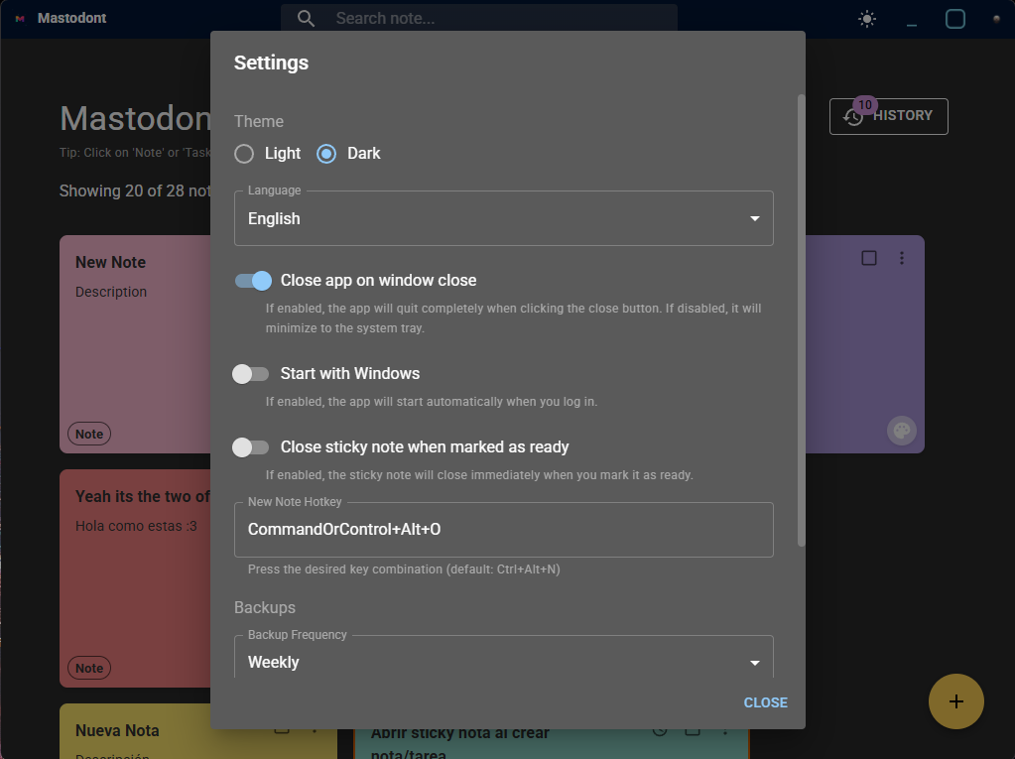Click the CLOSE button in Settings dialog
This screenshot has height=759, width=1015.
pyautogui.click(x=765, y=702)
